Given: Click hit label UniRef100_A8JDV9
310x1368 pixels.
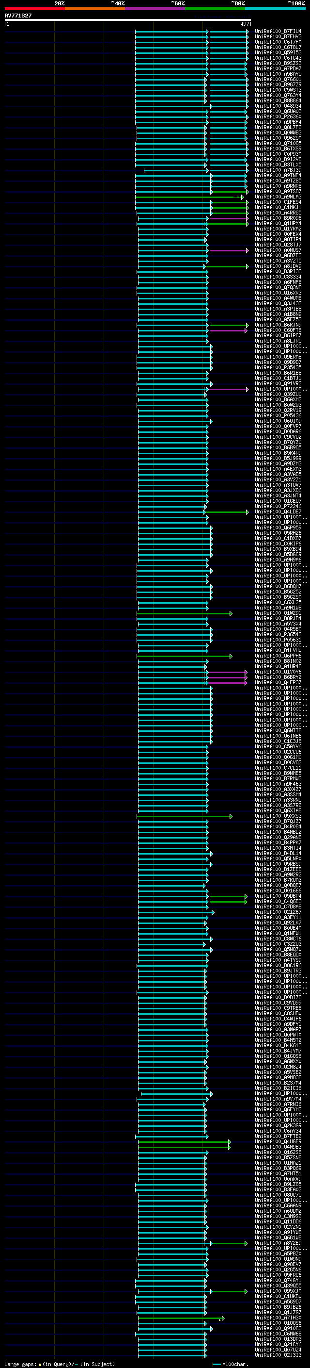Looking at the screenshot, I should click(278, 266).
